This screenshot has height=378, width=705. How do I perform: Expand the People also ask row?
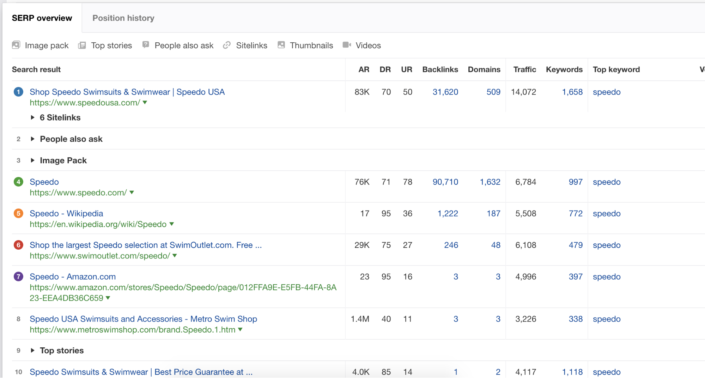(x=32, y=139)
